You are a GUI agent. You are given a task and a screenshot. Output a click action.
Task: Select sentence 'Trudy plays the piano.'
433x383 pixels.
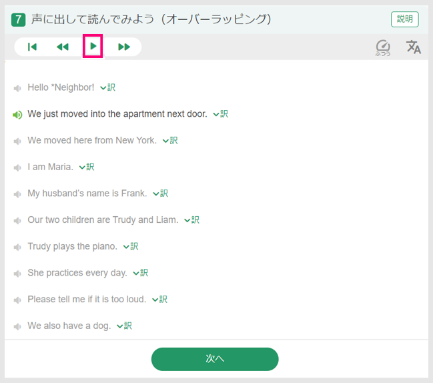pos(72,247)
